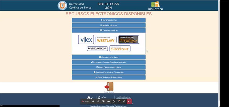Open more actions ellipsis in meeting toolbar

108,101
